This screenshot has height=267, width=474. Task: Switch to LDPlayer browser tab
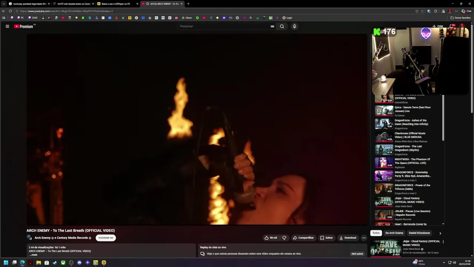pyautogui.click(x=117, y=4)
